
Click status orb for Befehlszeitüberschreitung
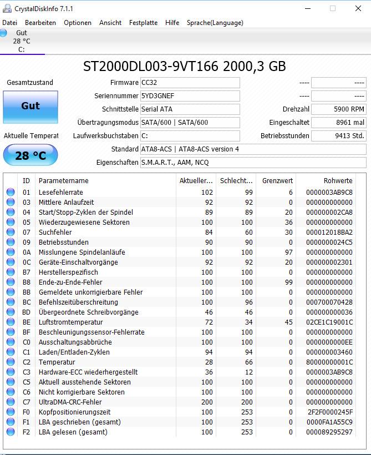click(11, 302)
